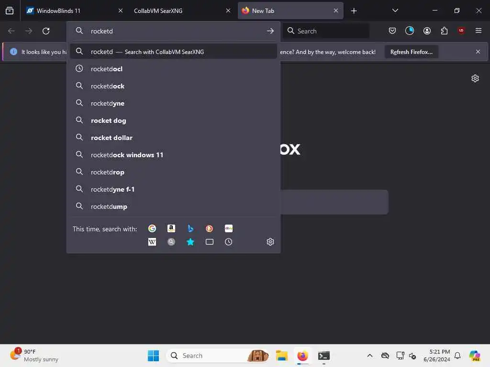Search this time with Bing icon
490x367 pixels.
[x=190, y=228]
